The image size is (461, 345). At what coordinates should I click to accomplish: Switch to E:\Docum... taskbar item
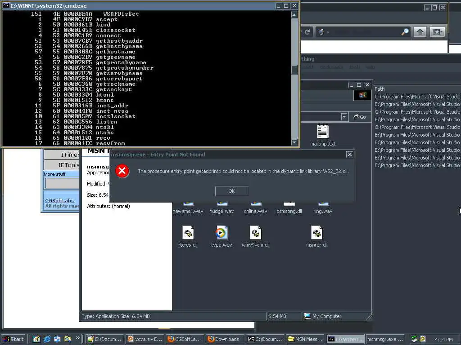[104, 339]
